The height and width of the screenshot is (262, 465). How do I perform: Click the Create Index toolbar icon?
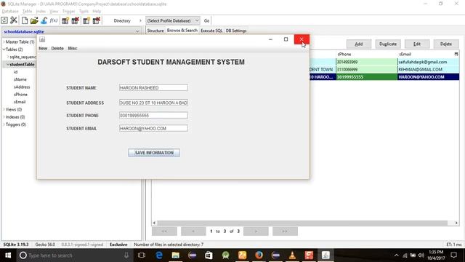86,20
